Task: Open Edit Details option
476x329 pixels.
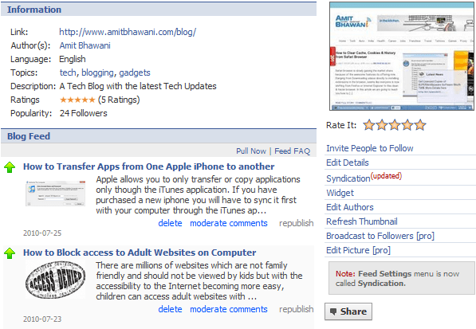Action: [348, 163]
